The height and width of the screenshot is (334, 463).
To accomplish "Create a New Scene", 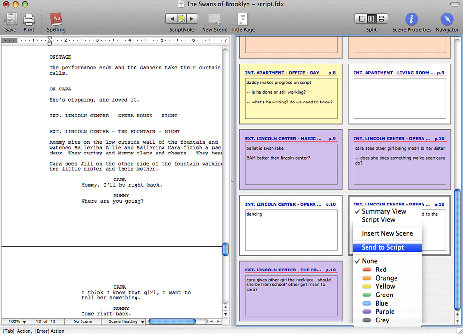I will (214, 18).
